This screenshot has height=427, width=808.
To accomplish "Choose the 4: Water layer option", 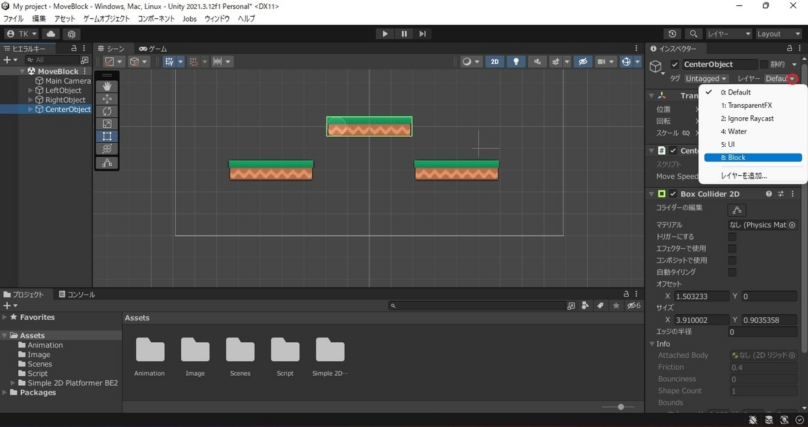I will pyautogui.click(x=753, y=131).
